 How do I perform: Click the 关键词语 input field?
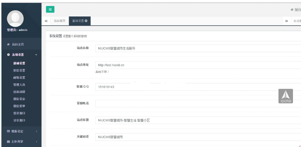[198, 137]
